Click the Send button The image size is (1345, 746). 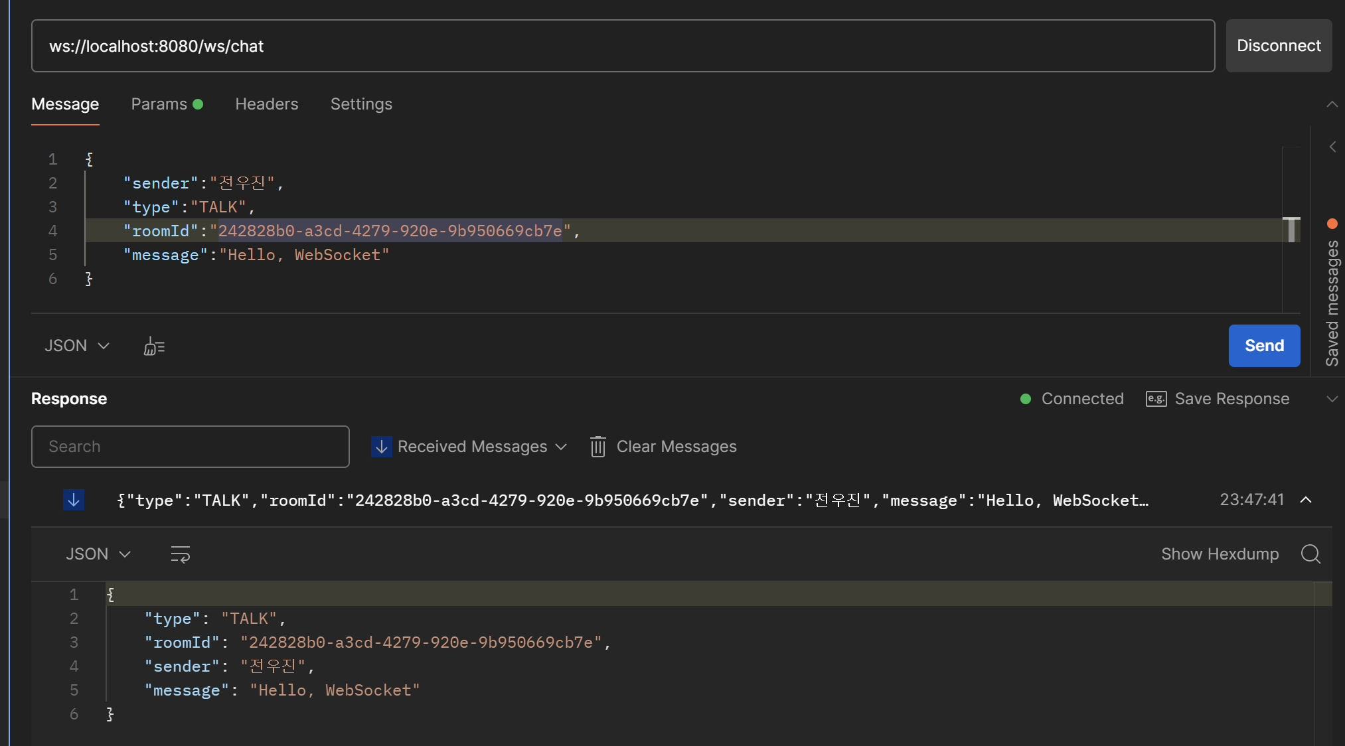click(x=1263, y=346)
